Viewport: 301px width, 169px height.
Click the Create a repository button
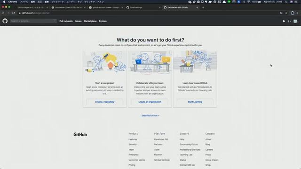(x=104, y=102)
